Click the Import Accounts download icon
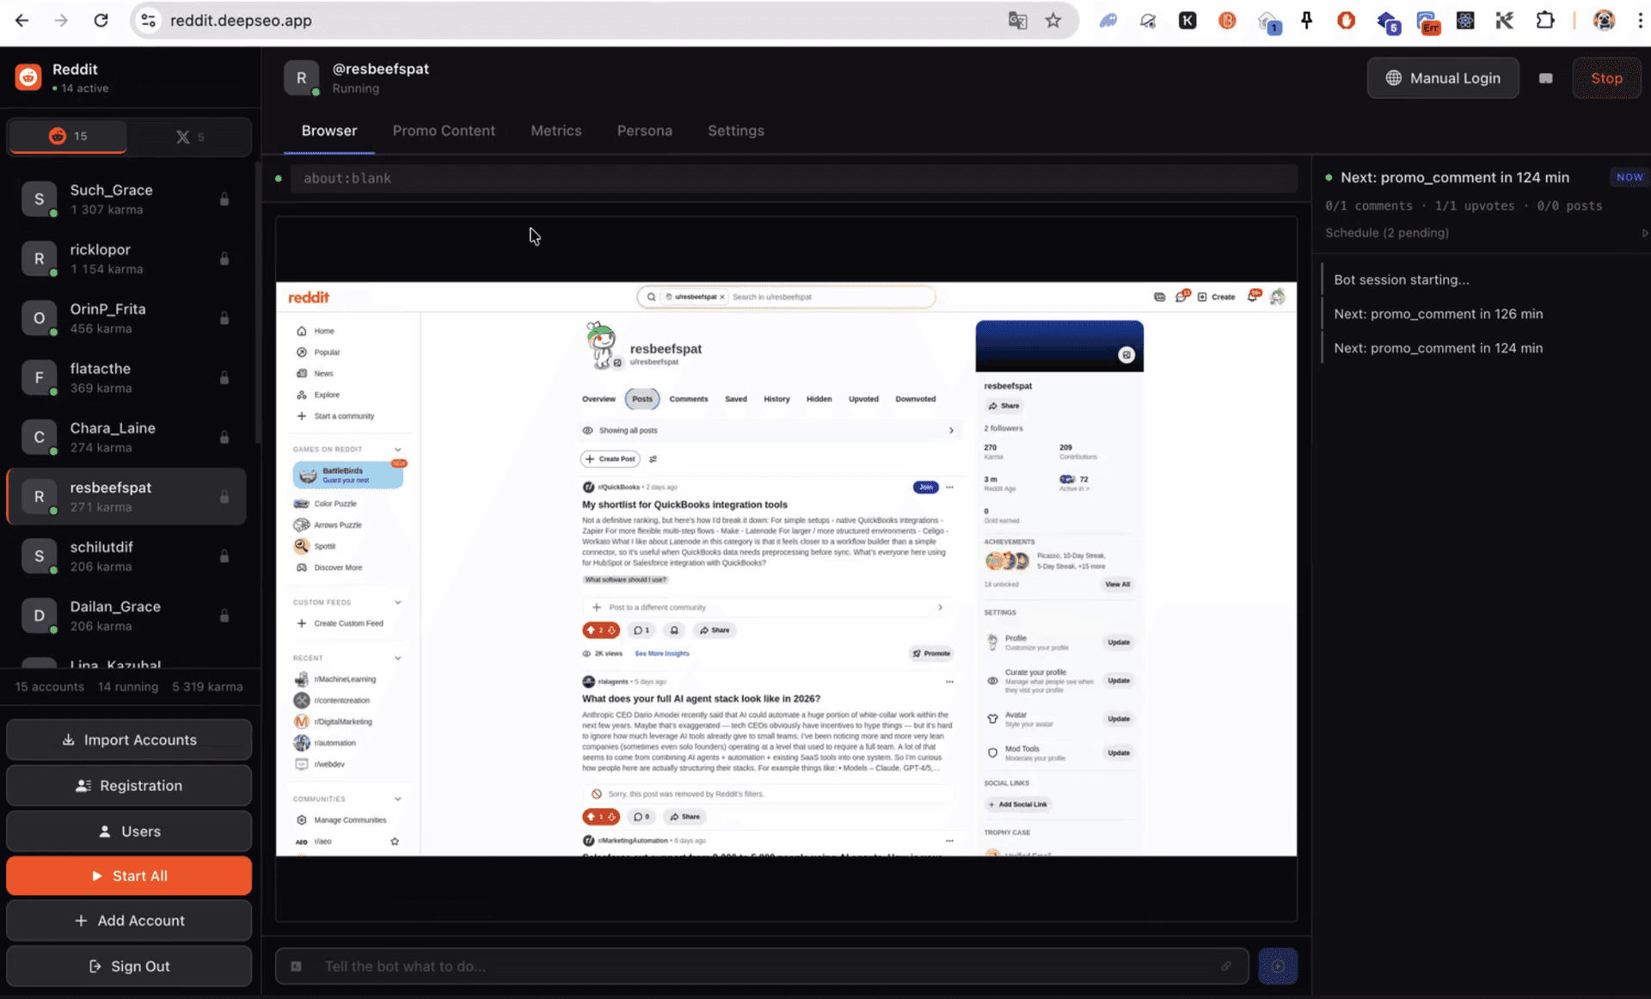 [x=69, y=739]
